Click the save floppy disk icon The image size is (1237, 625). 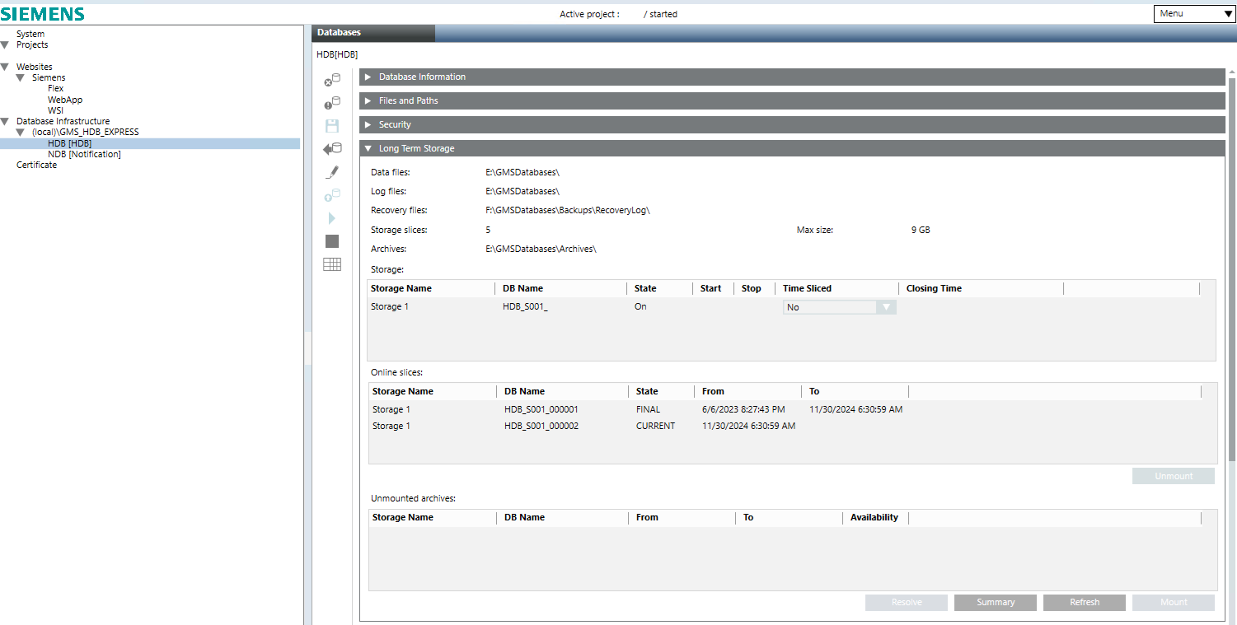[x=332, y=126]
